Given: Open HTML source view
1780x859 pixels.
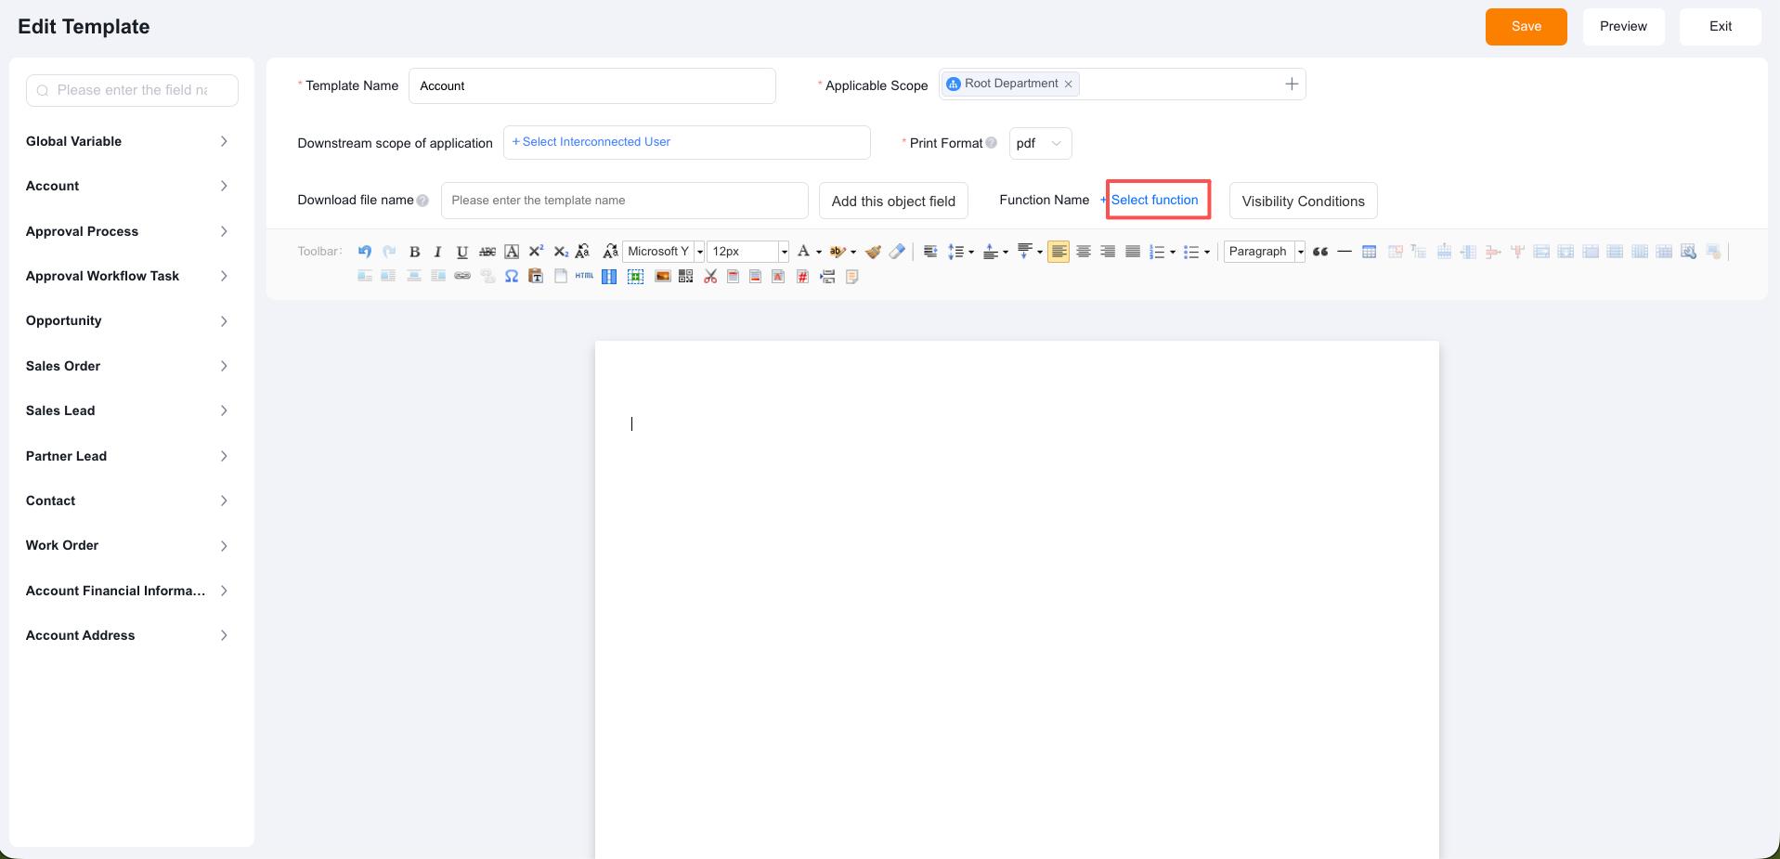Looking at the screenshot, I should pyautogui.click(x=584, y=277).
